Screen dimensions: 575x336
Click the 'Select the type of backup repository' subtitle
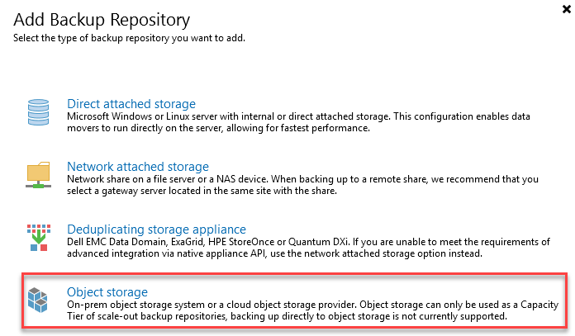tap(129, 38)
